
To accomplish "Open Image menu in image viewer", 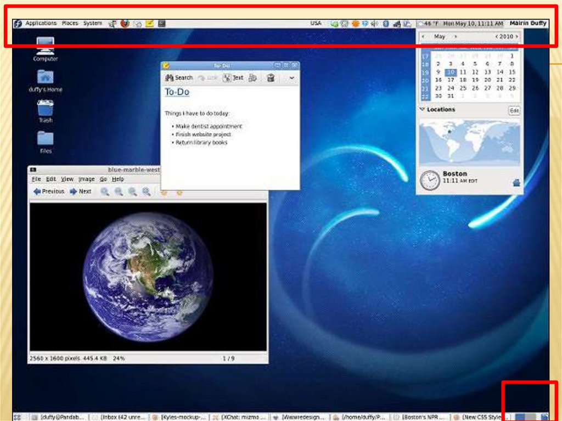I will (86, 179).
